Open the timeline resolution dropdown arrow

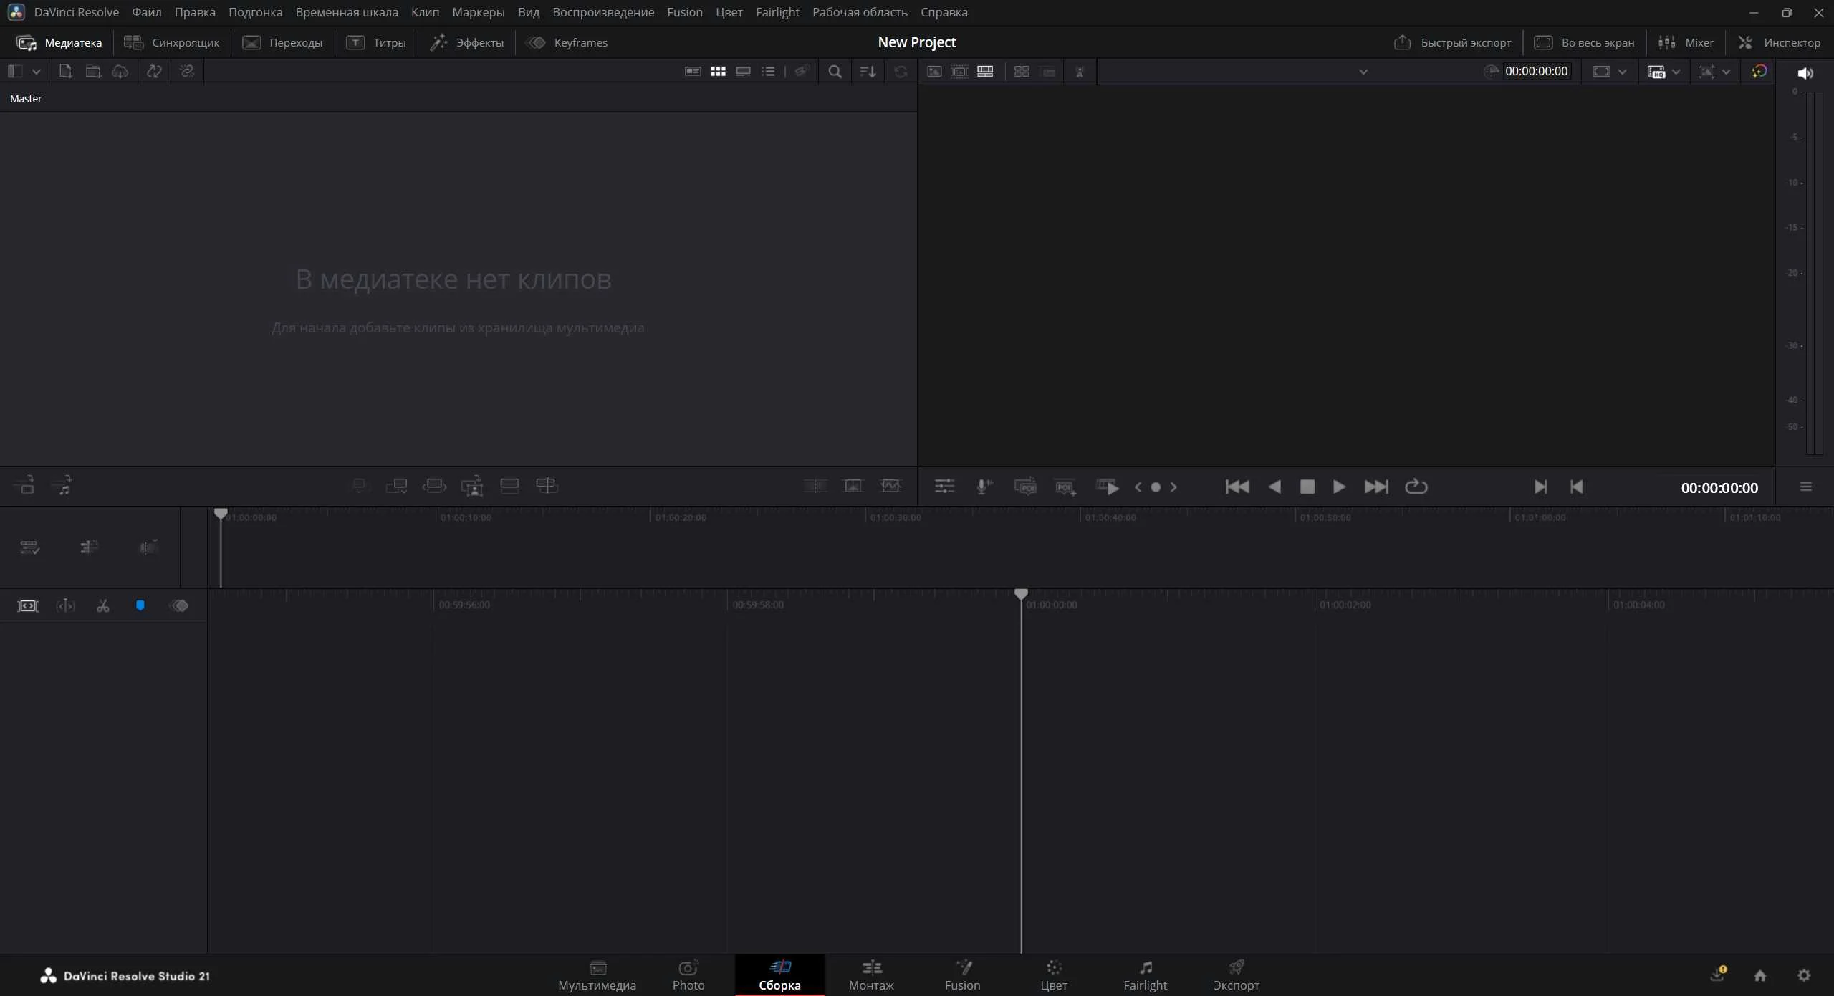tap(1676, 71)
